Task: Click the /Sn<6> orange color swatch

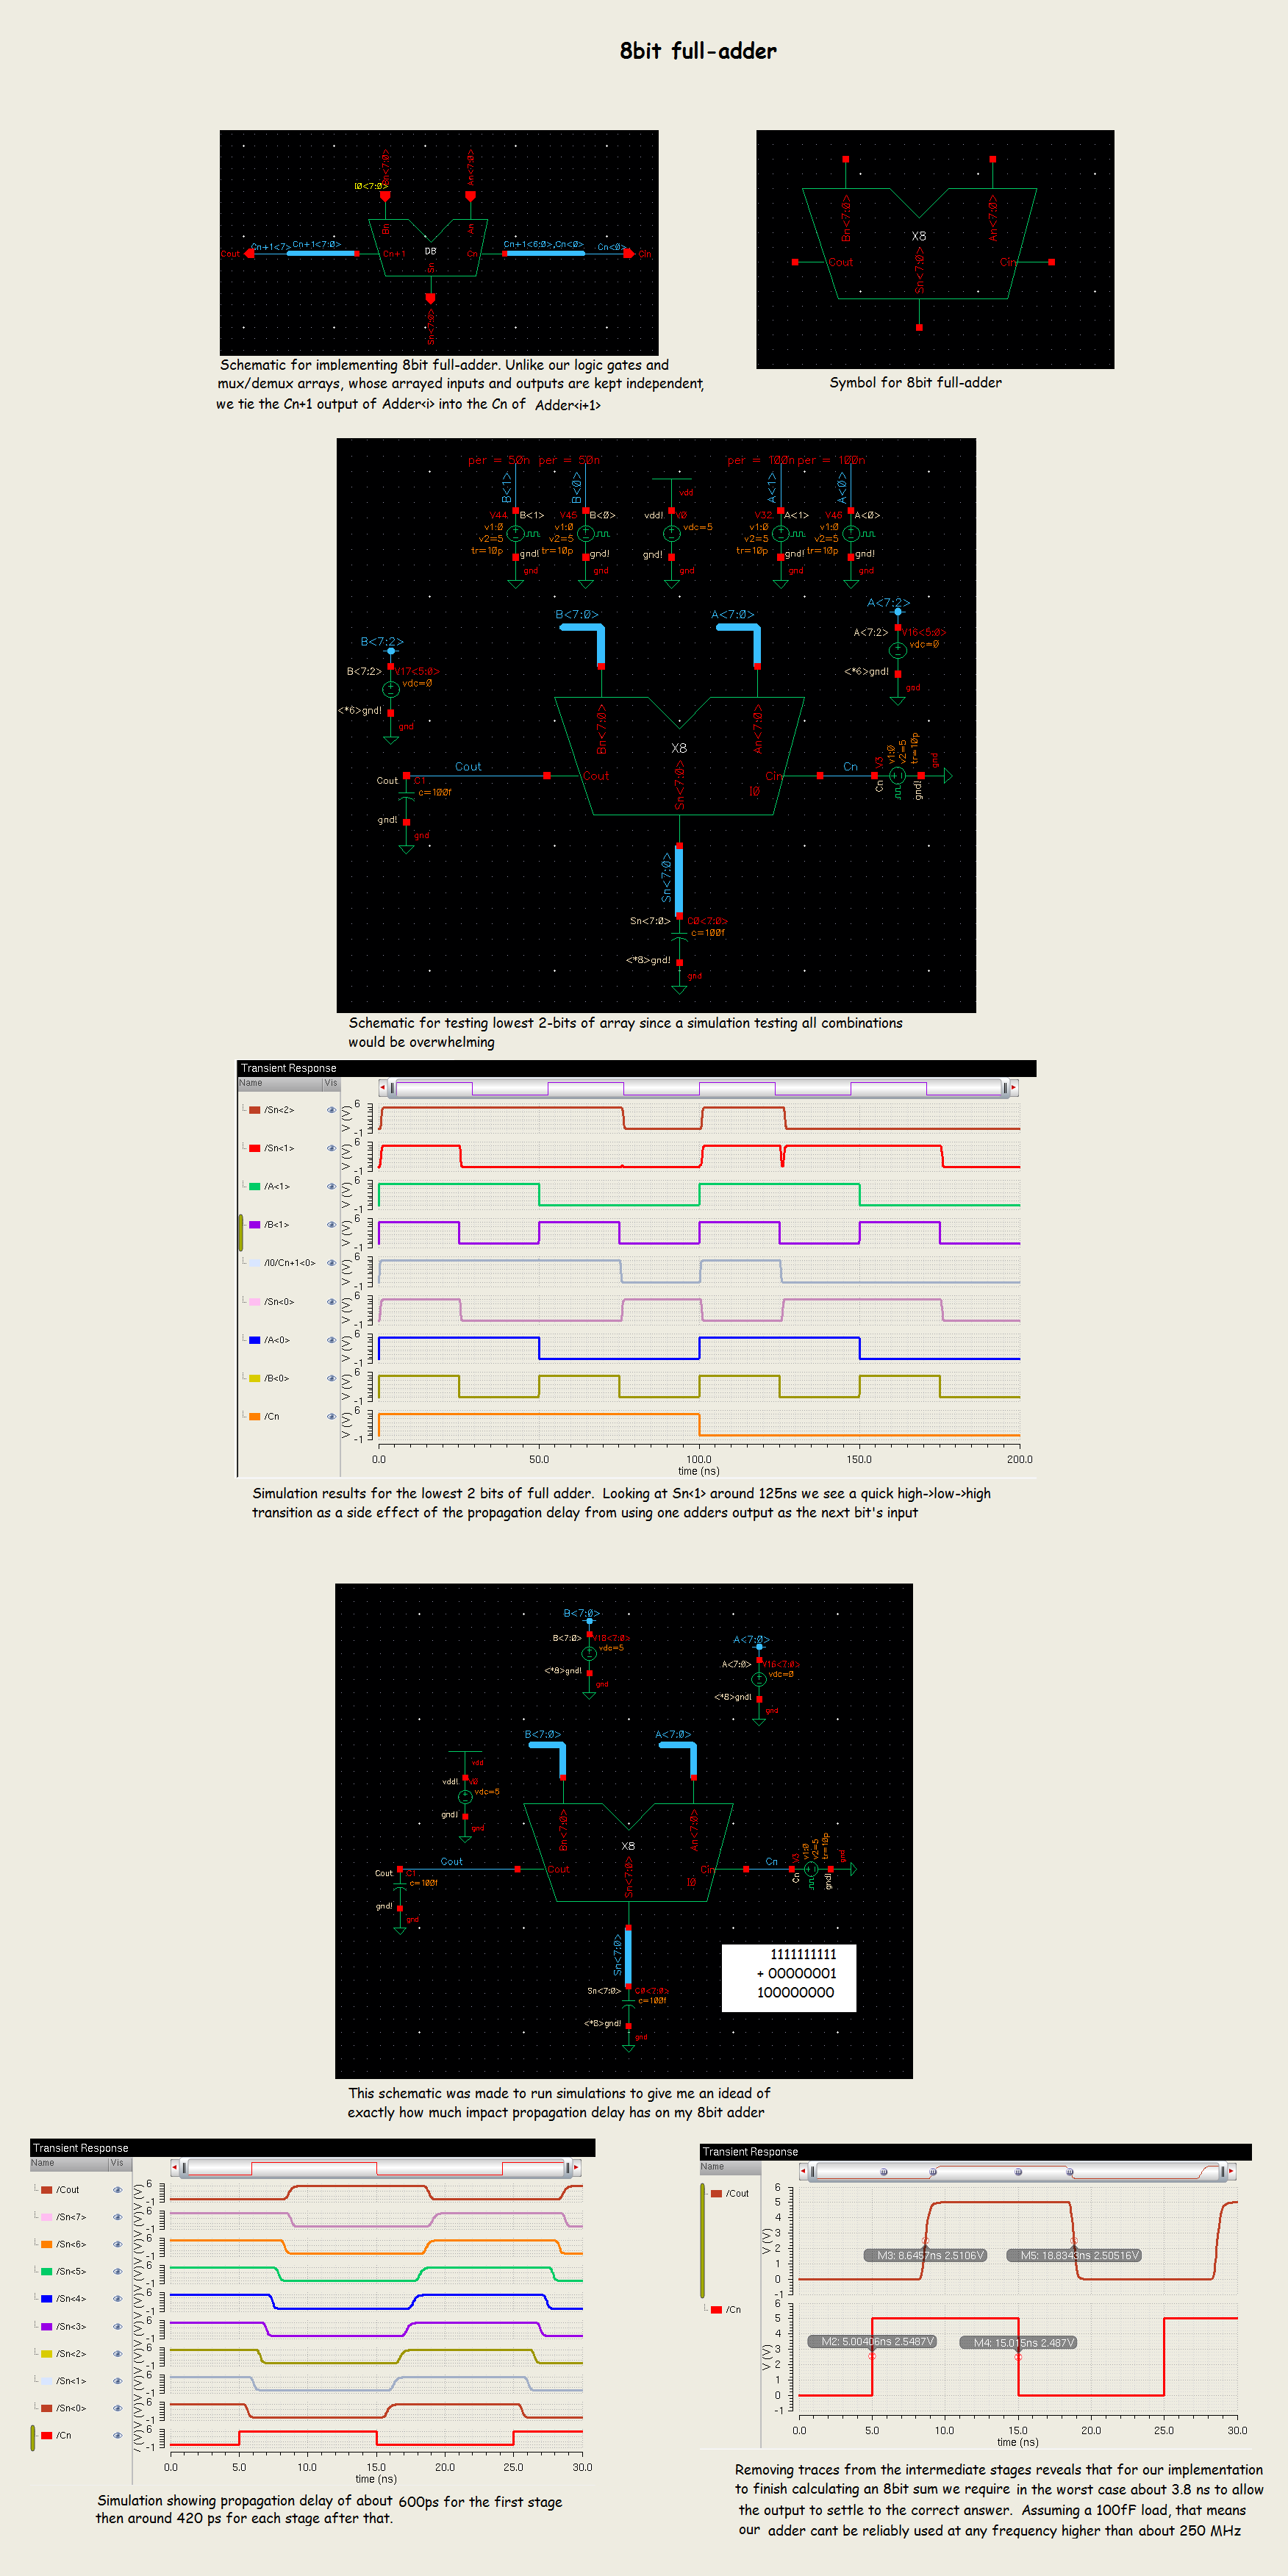Action: pyautogui.click(x=46, y=2244)
